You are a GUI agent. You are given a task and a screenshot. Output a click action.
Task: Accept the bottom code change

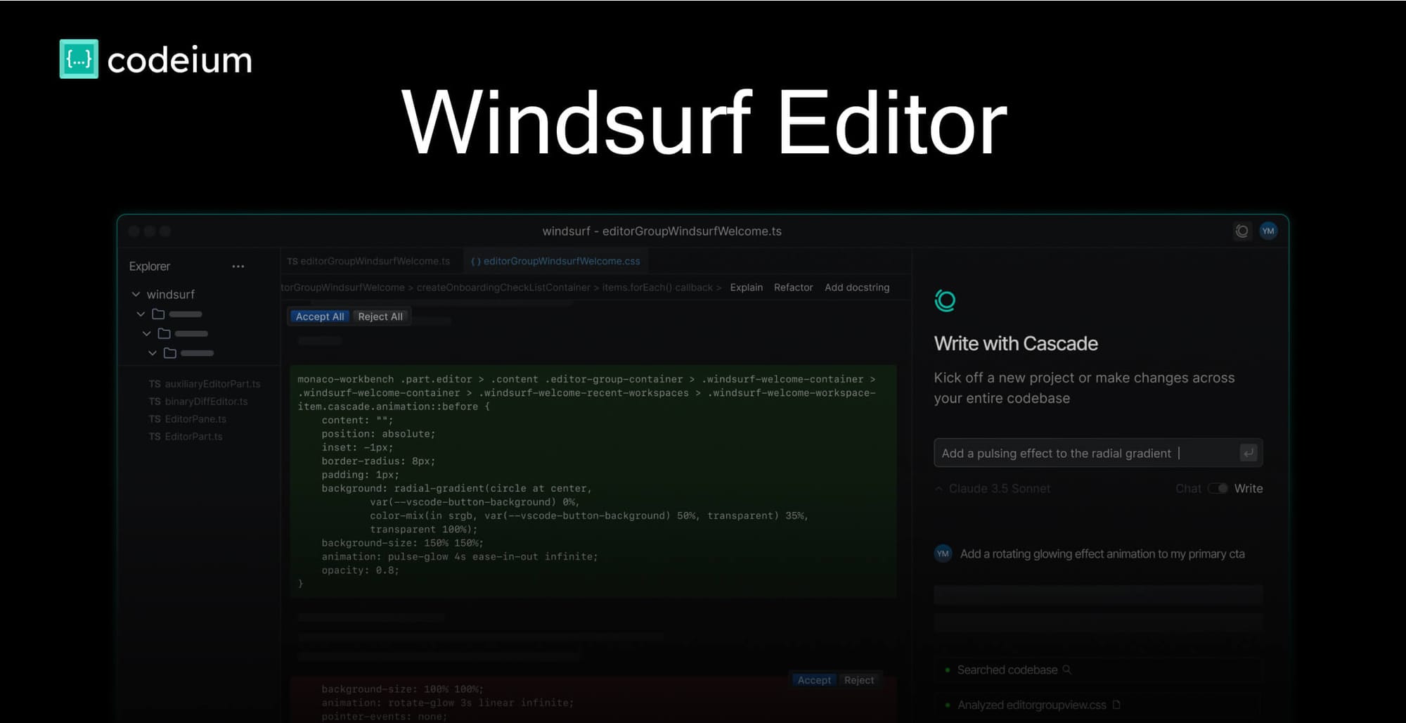pos(813,680)
